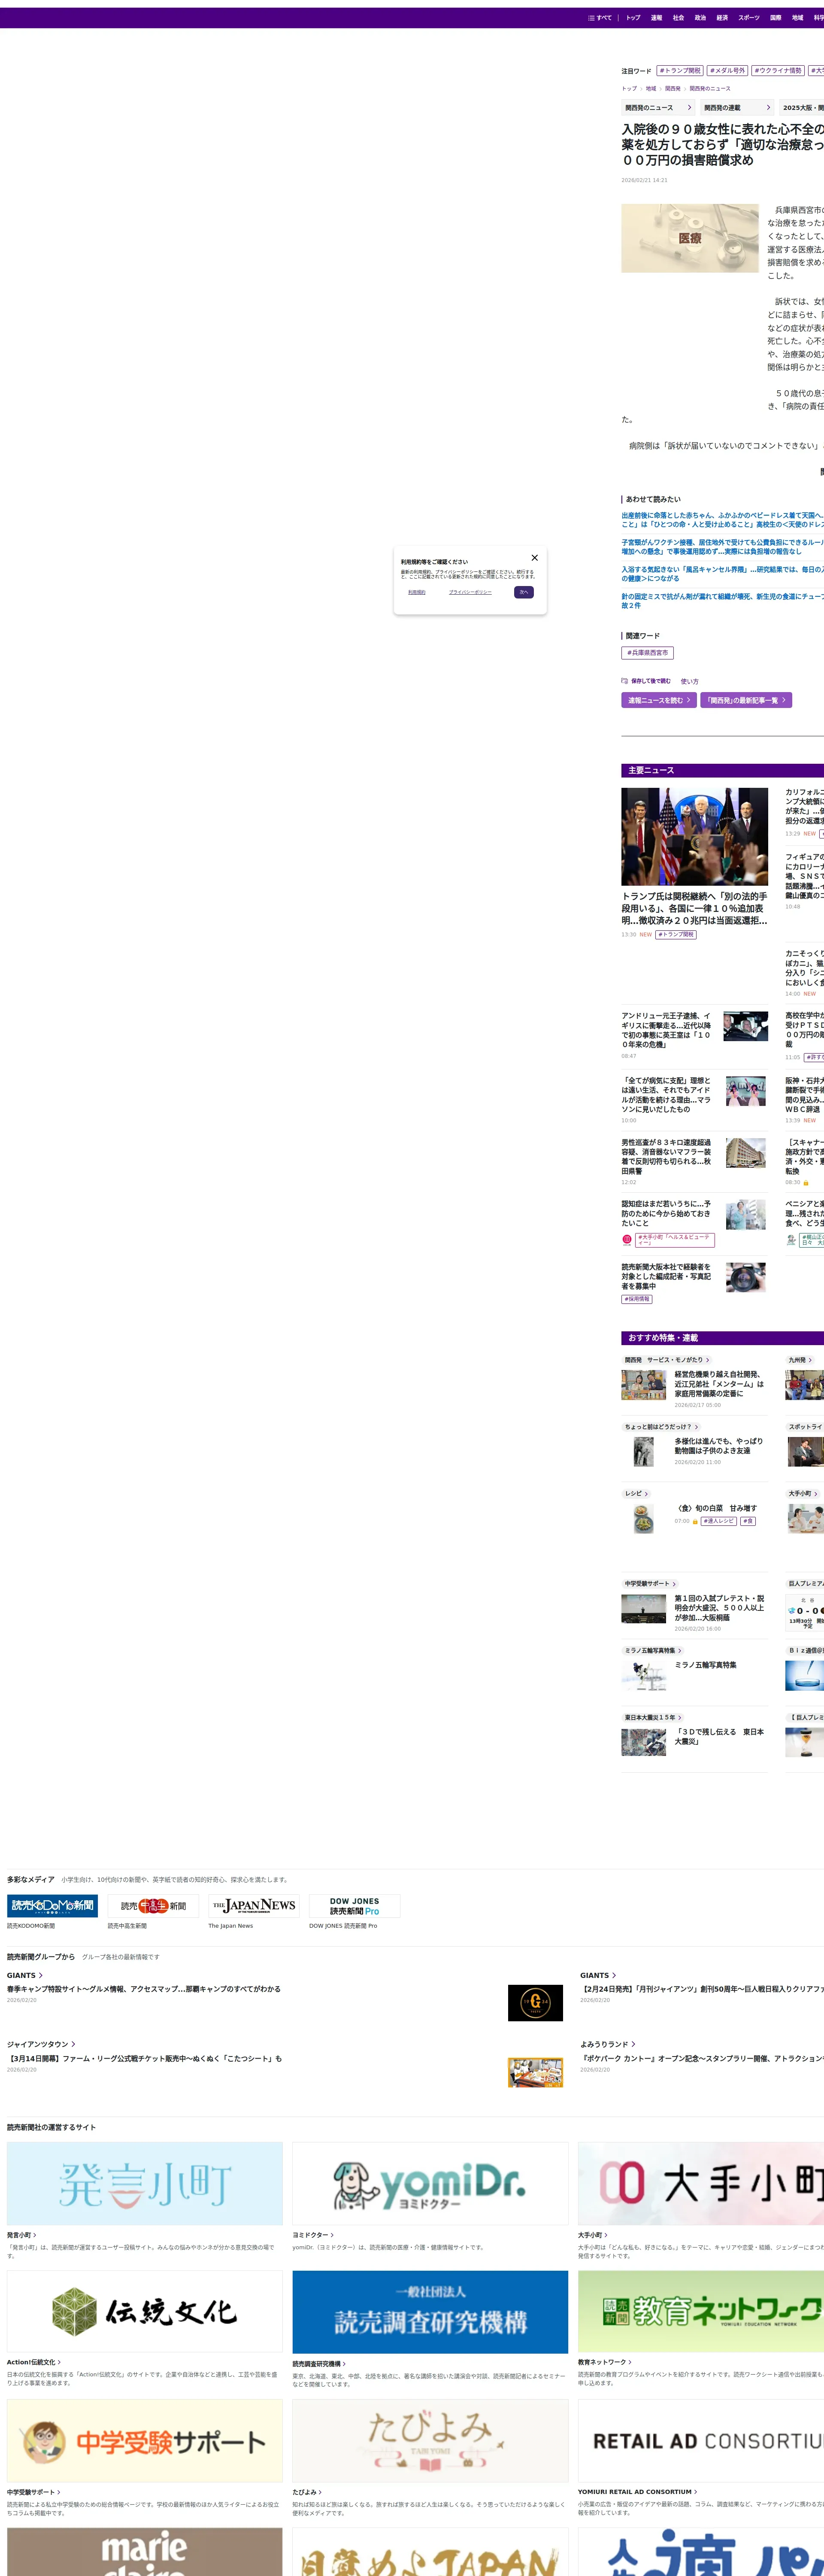Click the 保存して後で読む bookmark icon
This screenshot has width=824, height=2576.
click(625, 681)
